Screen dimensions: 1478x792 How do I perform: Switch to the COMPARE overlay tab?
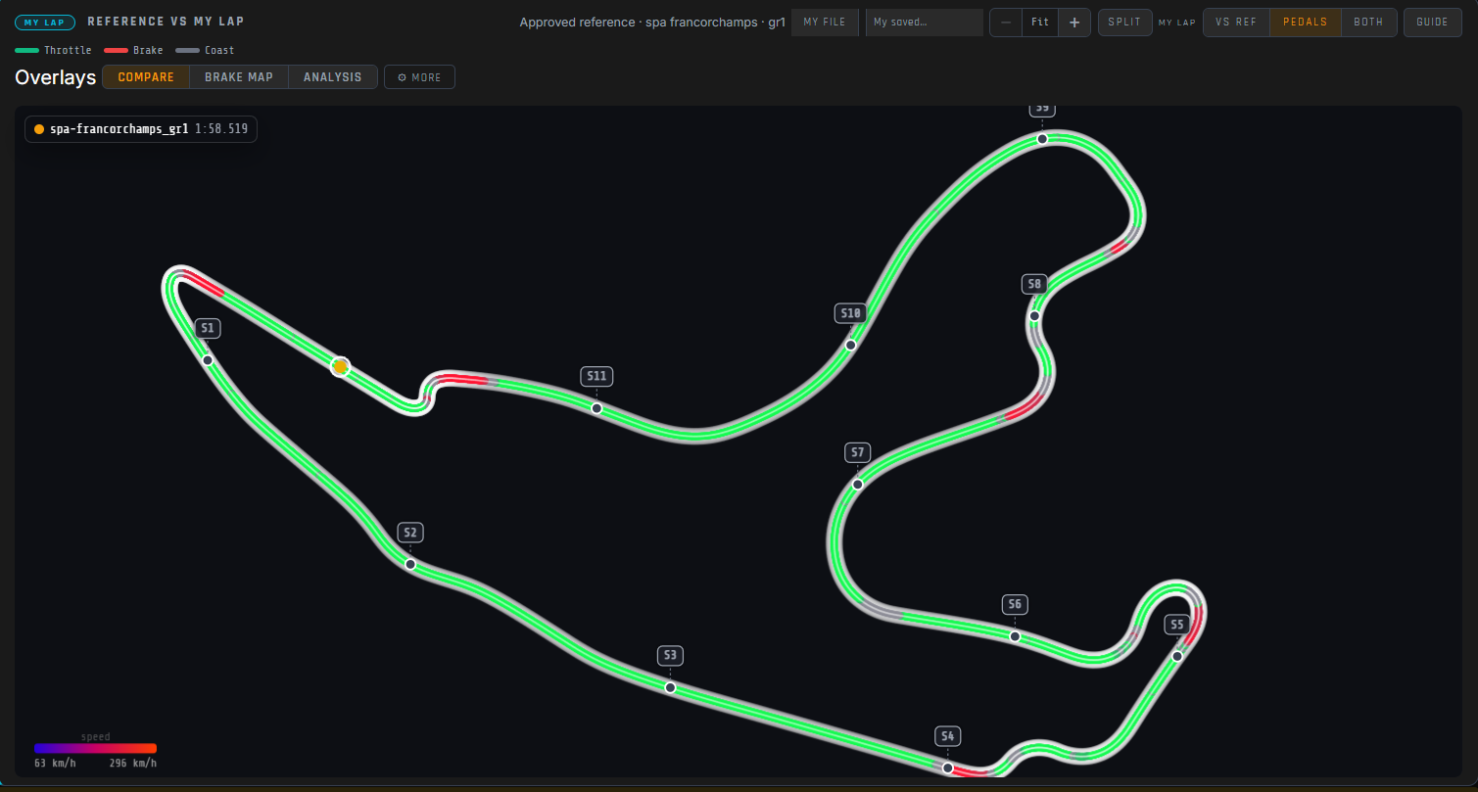pyautogui.click(x=146, y=77)
